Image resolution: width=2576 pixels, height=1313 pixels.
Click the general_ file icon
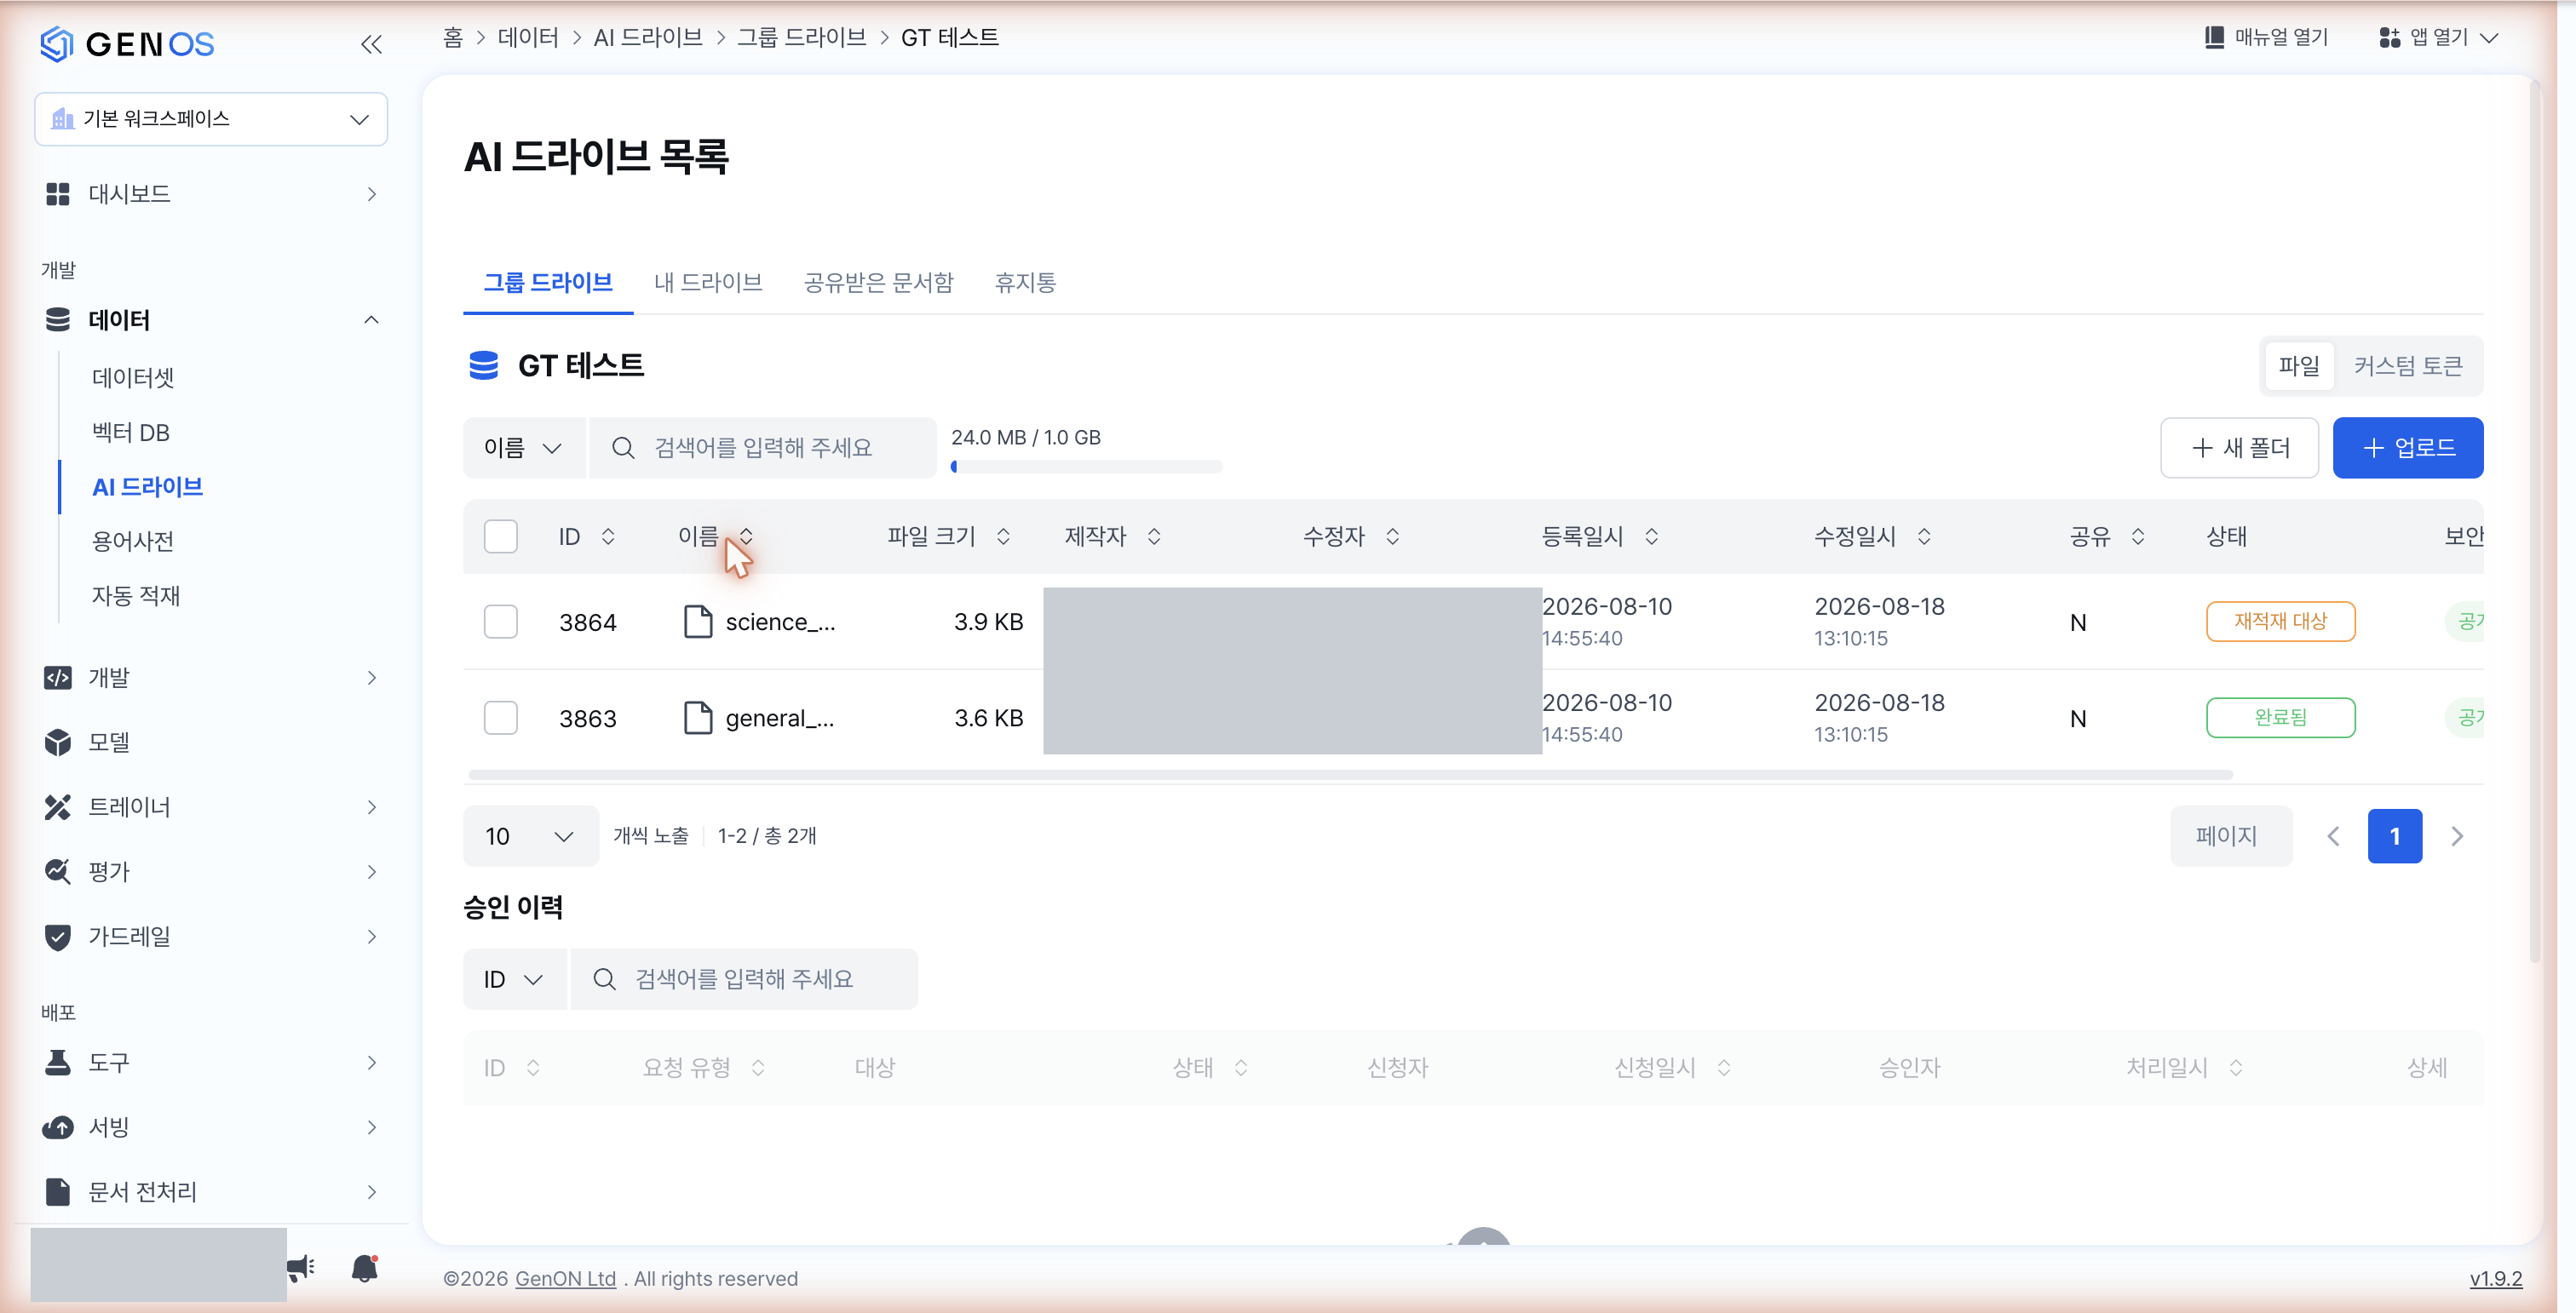(x=698, y=718)
